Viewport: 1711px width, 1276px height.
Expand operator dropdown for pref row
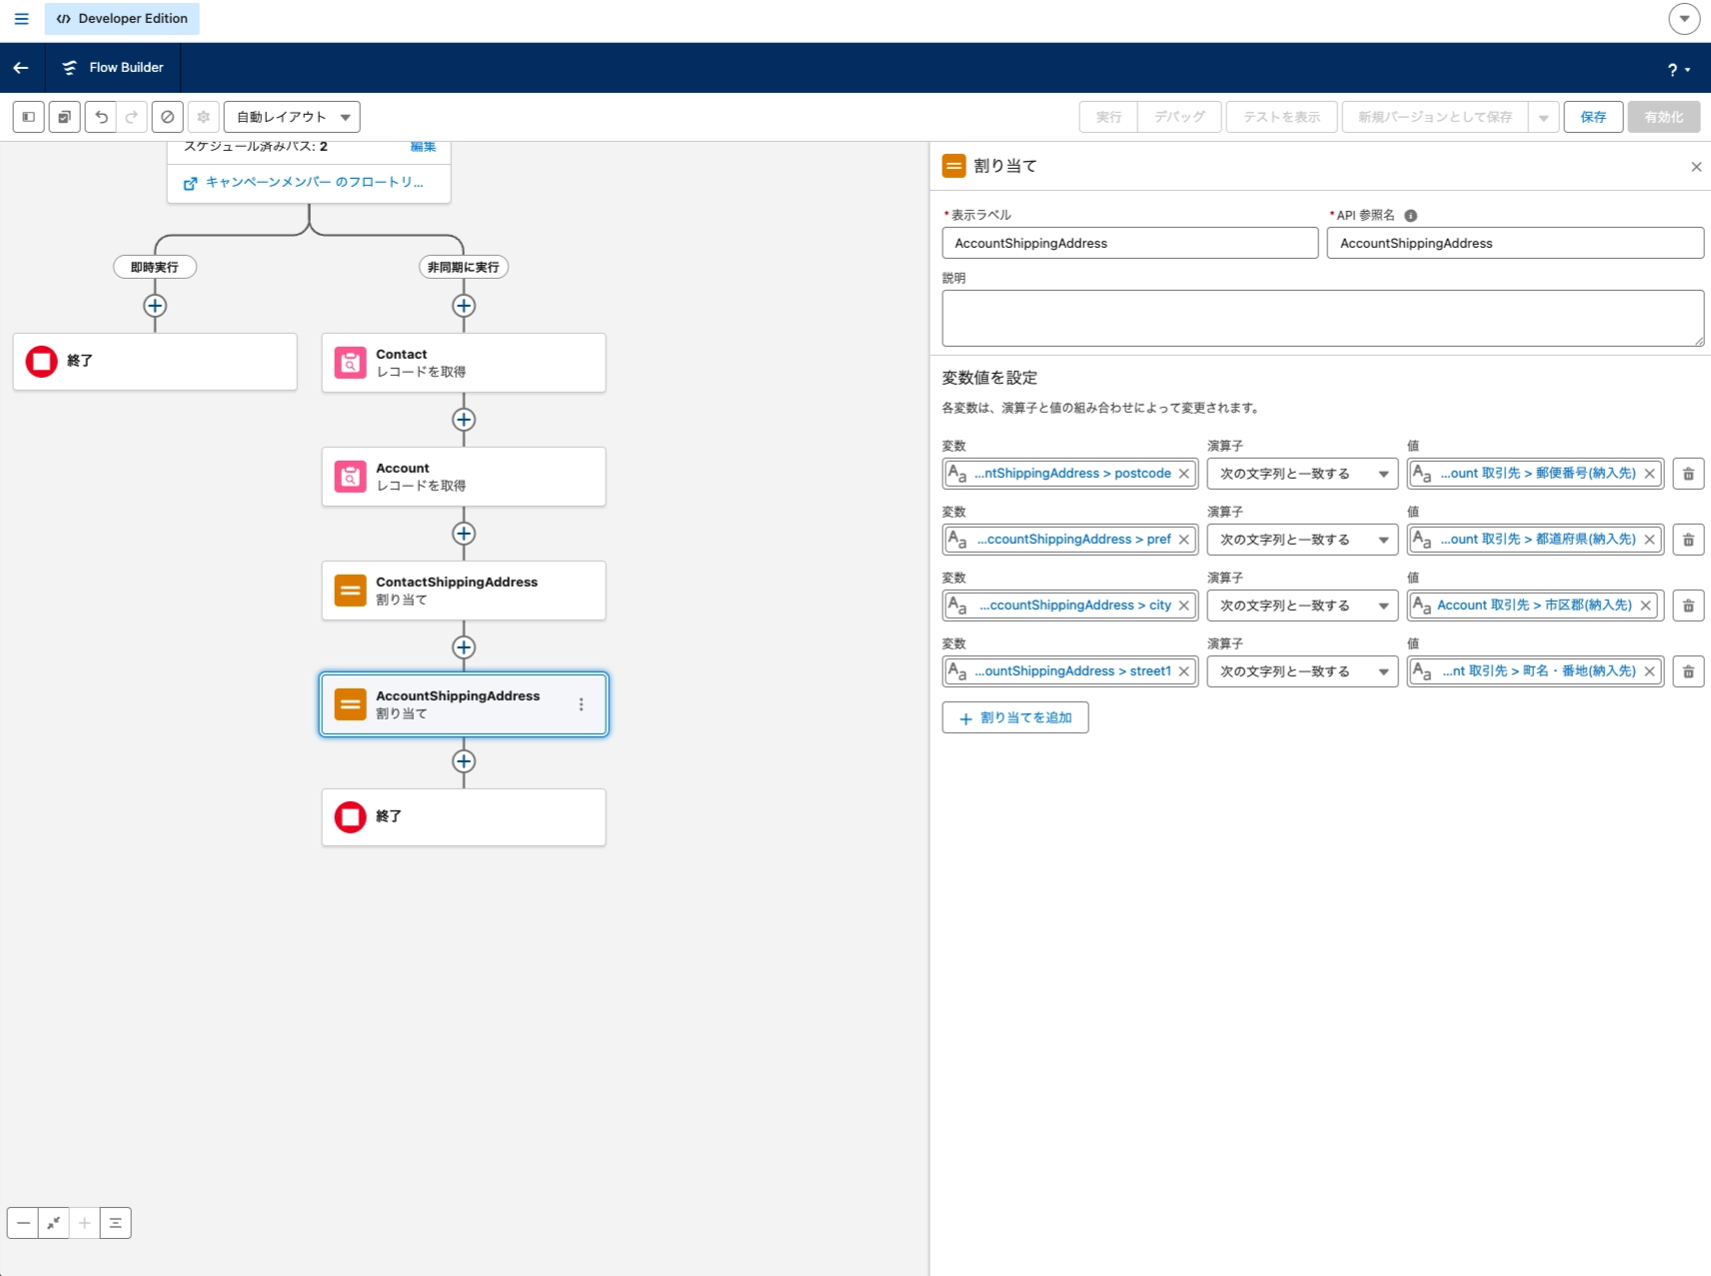(1302, 540)
